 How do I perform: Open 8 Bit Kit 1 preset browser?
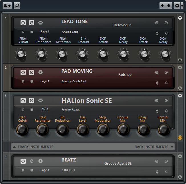pos(68,170)
